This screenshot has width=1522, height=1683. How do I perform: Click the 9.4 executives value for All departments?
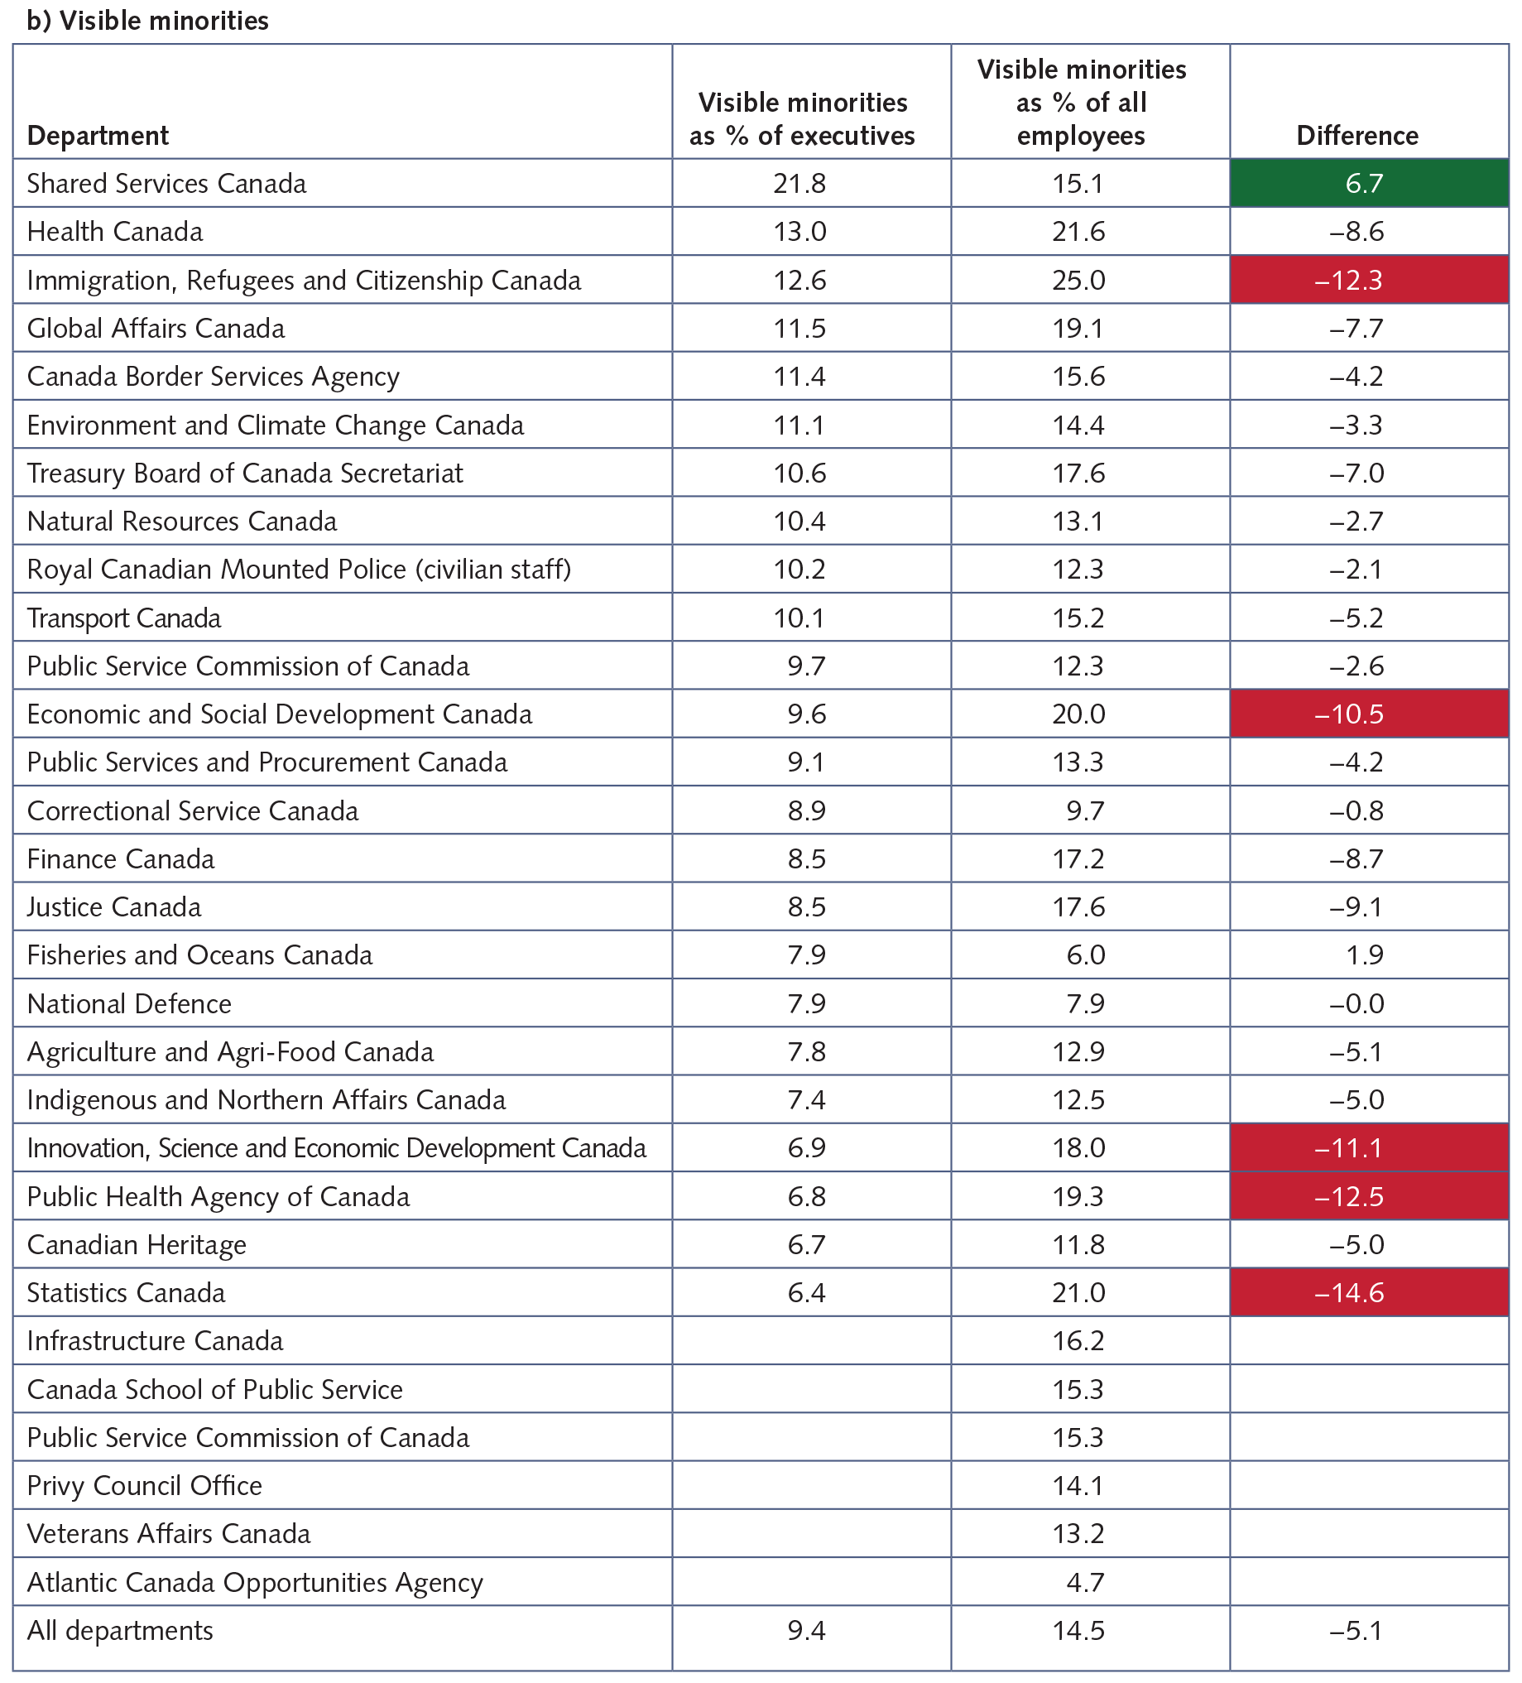807,1630
